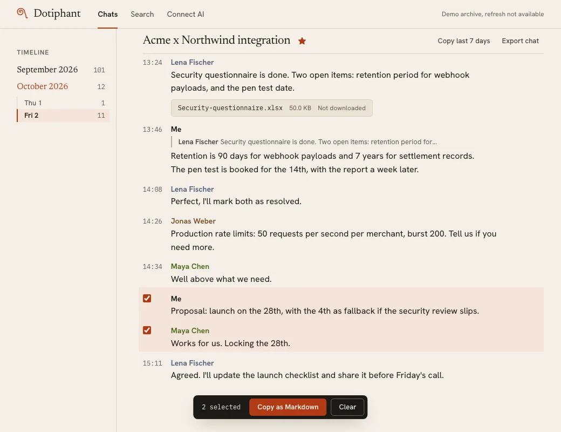This screenshot has height=432, width=561.
Task: Click Maya Chen's name on the 14:34 message
Action: [190, 267]
